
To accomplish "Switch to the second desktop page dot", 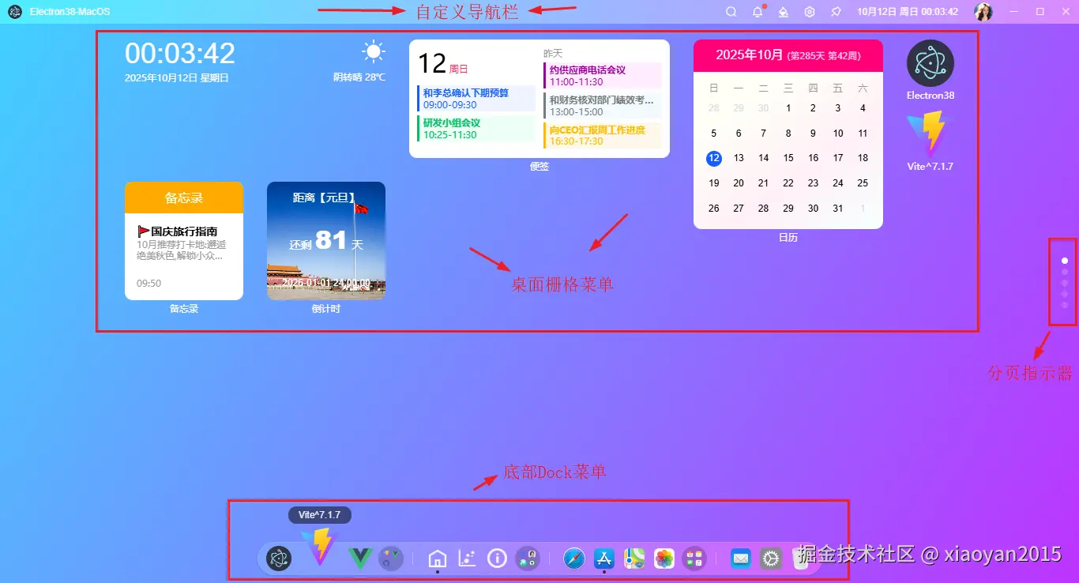I will (x=1064, y=272).
